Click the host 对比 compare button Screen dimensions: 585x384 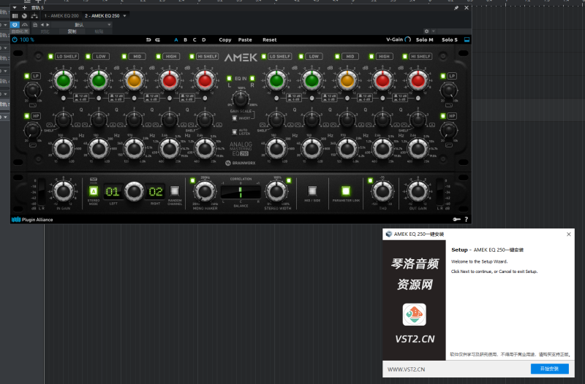[45, 31]
